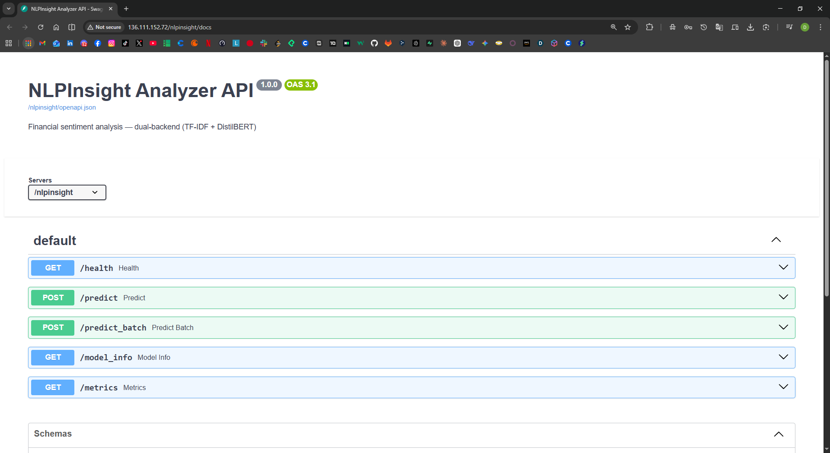Open a new browser tab

point(126,9)
